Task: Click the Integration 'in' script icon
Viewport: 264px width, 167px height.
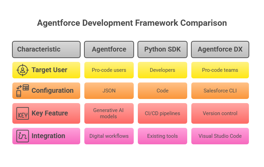Action: click(x=23, y=136)
